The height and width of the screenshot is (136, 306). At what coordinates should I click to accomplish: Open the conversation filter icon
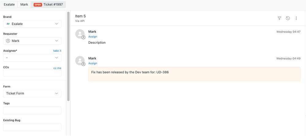[279, 18]
